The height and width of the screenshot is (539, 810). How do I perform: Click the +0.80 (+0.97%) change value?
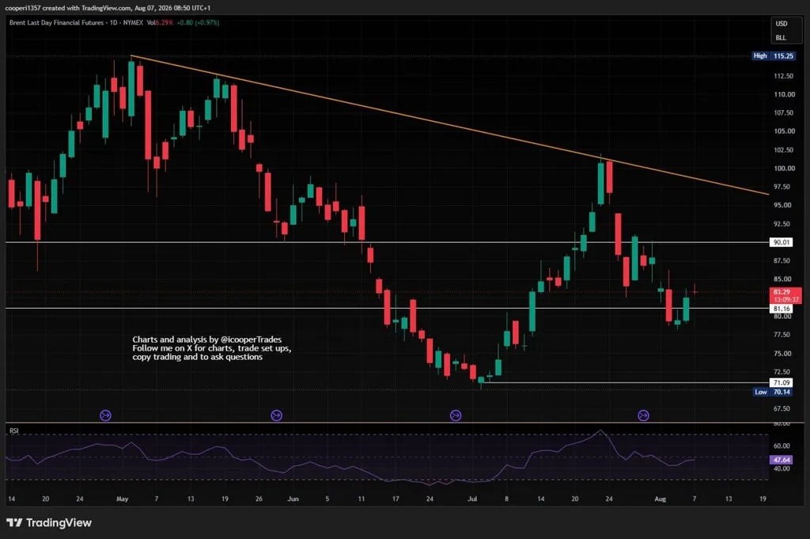coord(198,23)
